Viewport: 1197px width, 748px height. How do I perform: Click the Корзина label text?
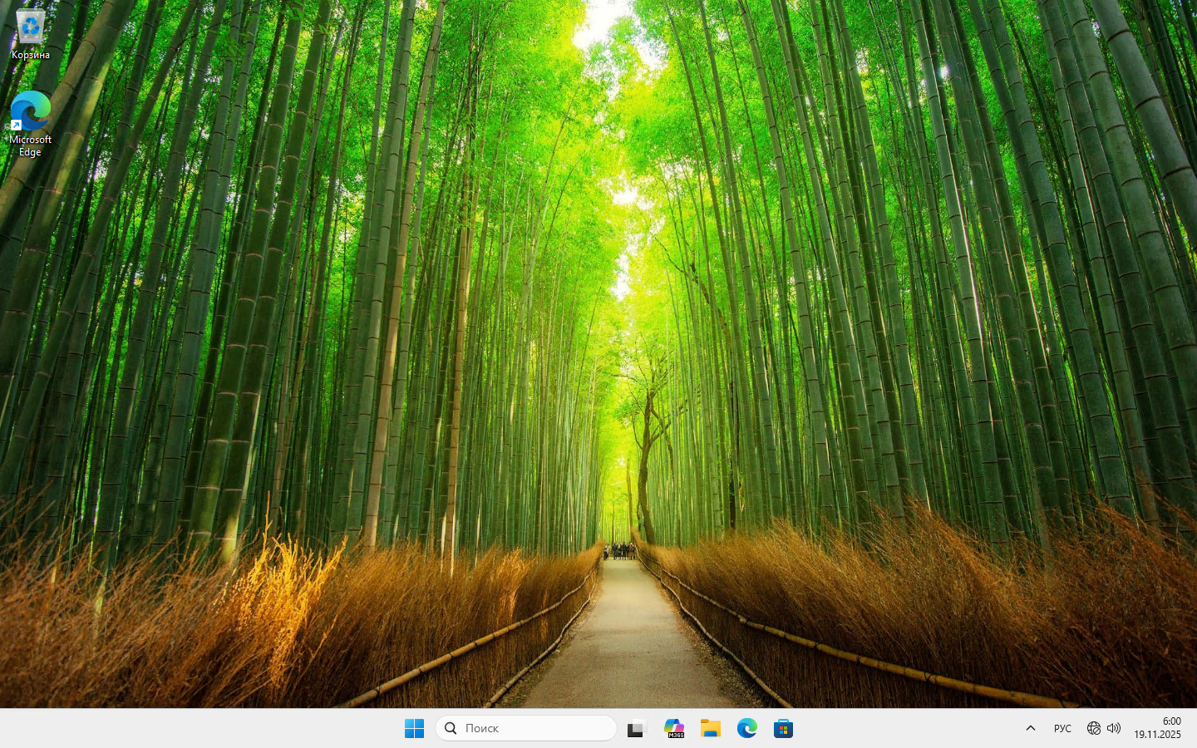pyautogui.click(x=30, y=55)
